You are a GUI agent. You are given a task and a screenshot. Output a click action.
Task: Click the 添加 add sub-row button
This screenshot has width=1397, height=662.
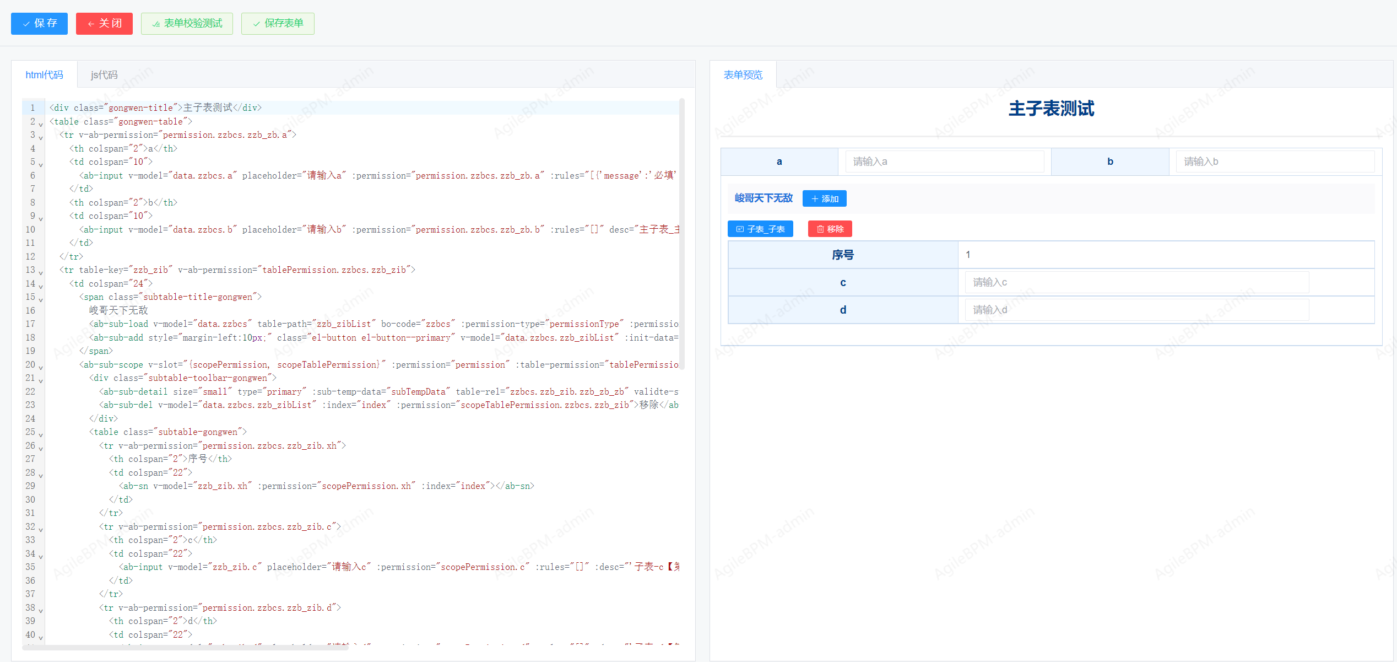(x=824, y=198)
